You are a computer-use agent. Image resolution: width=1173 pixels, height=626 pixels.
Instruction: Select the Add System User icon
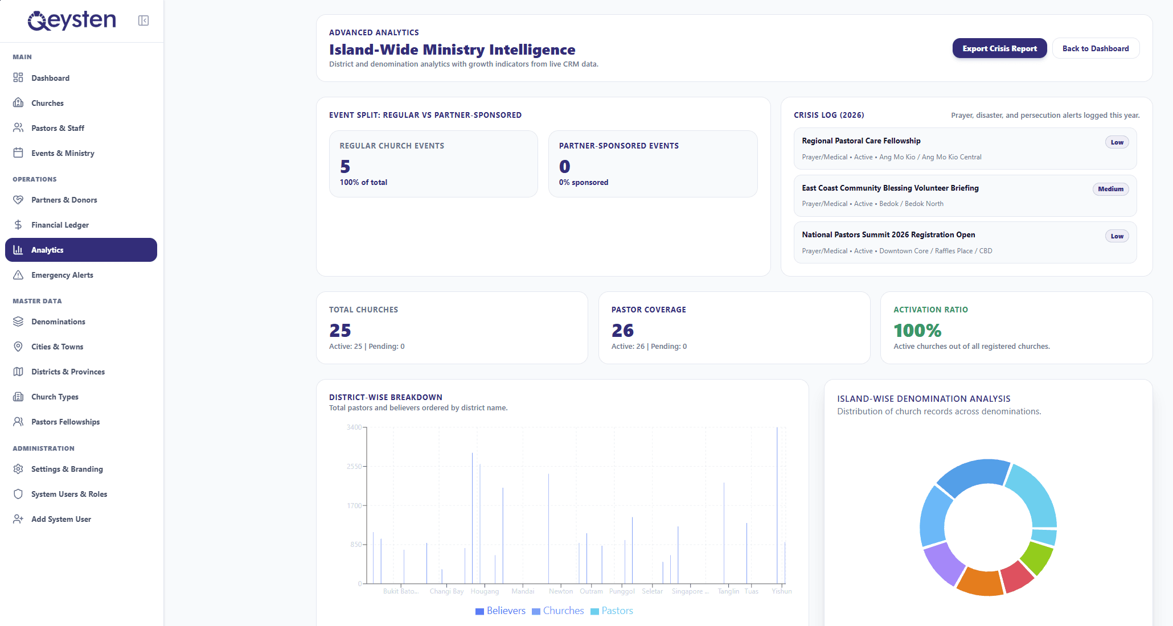point(18,518)
